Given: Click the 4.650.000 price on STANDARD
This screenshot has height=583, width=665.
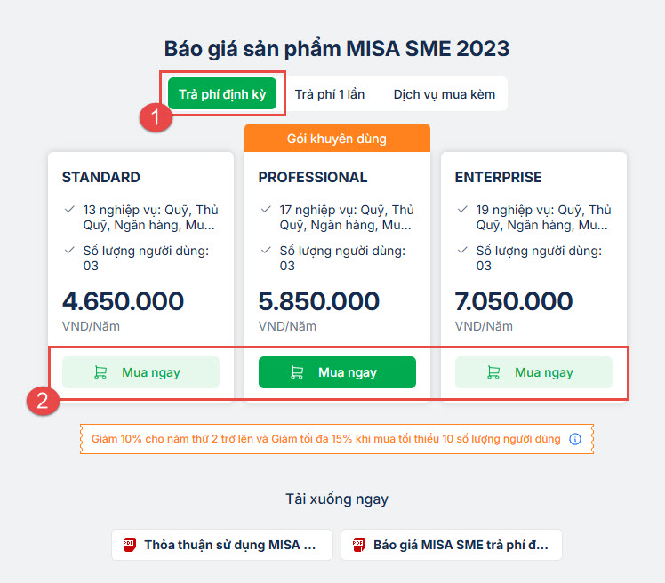Looking at the screenshot, I should coord(123,301).
